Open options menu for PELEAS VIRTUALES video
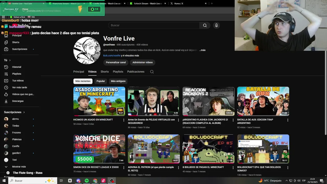 tap(178, 120)
